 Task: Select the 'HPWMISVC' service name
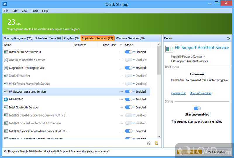[16, 99]
